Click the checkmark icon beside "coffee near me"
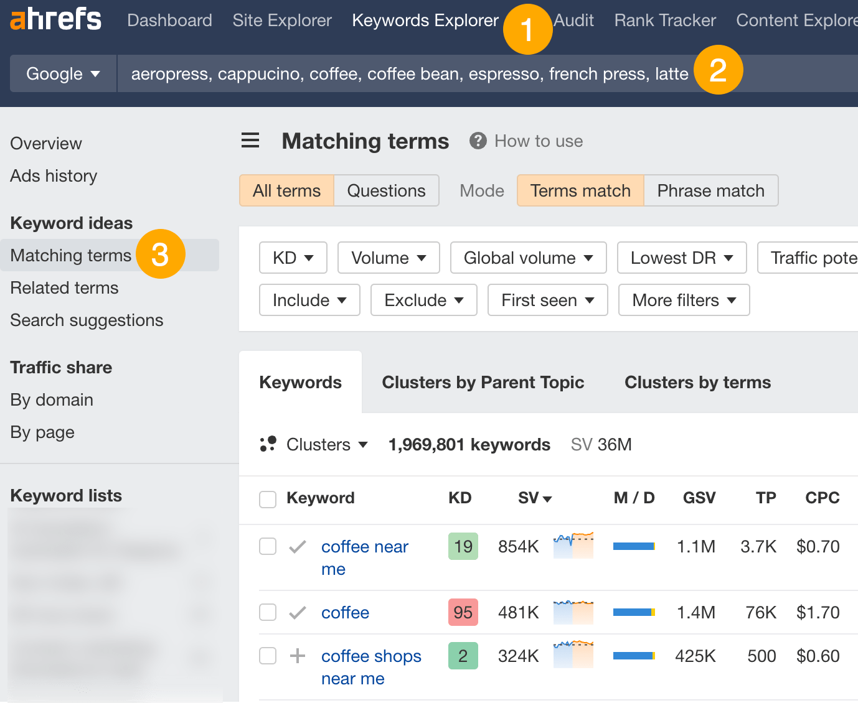The width and height of the screenshot is (858, 703). pos(298,546)
